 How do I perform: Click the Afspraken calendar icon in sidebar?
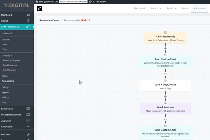coord(28,121)
